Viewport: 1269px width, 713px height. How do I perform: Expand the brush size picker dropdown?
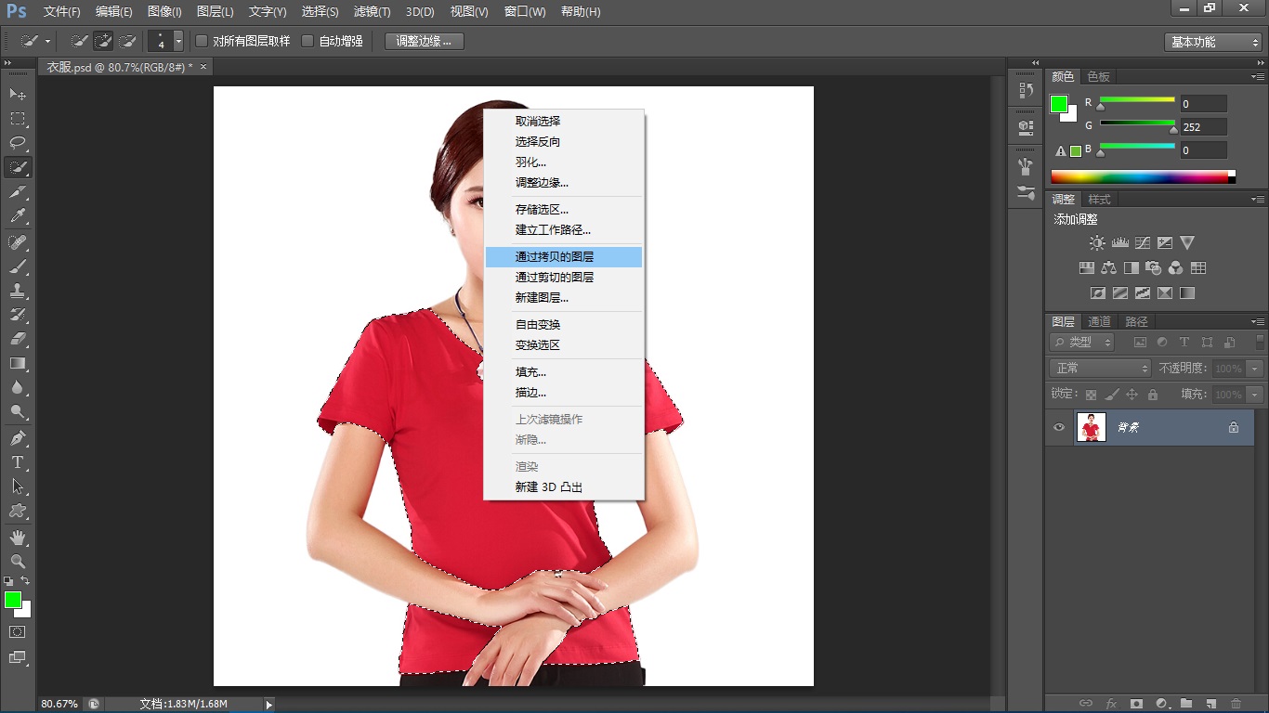coord(178,42)
